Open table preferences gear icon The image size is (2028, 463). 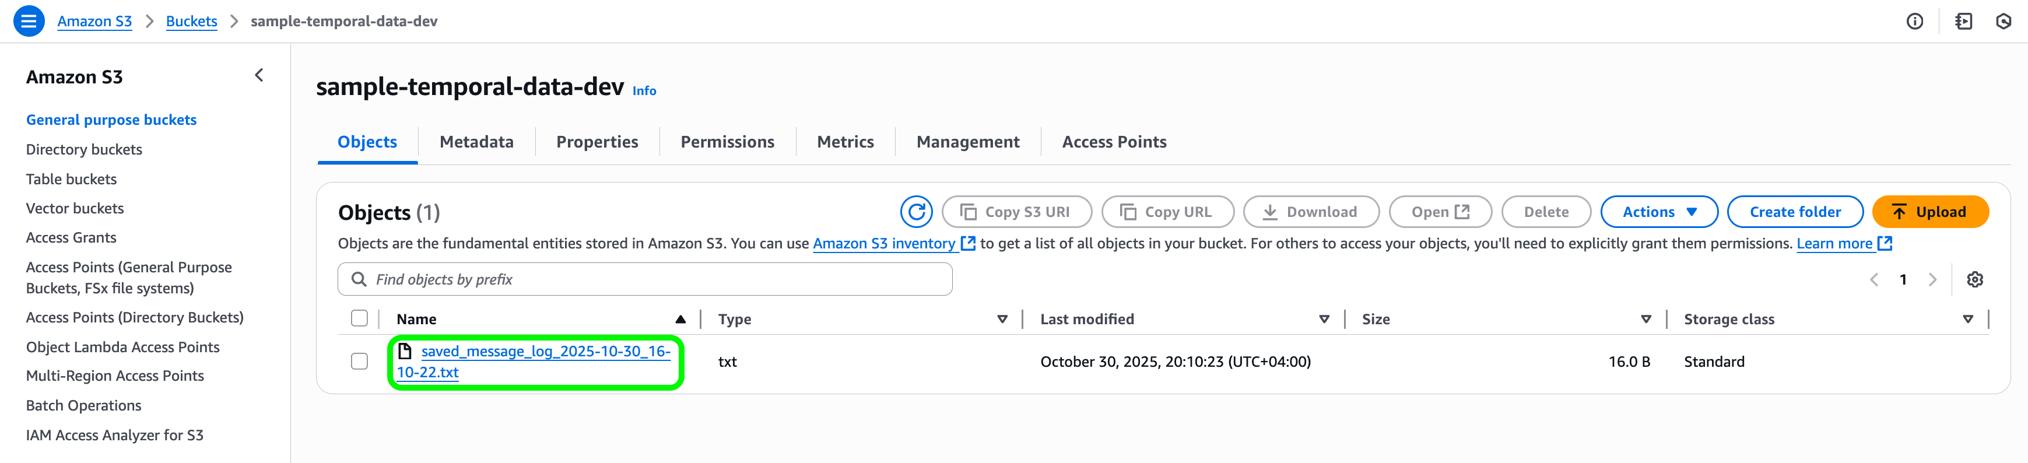click(x=1974, y=279)
